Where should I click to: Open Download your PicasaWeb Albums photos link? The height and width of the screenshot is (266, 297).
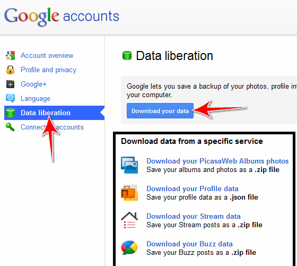217,161
